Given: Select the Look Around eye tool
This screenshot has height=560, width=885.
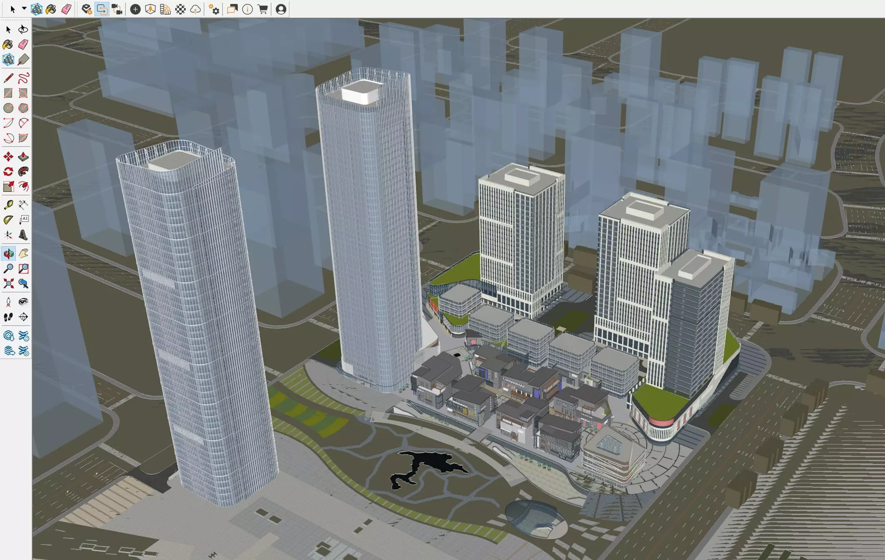Looking at the screenshot, I should tap(23, 302).
